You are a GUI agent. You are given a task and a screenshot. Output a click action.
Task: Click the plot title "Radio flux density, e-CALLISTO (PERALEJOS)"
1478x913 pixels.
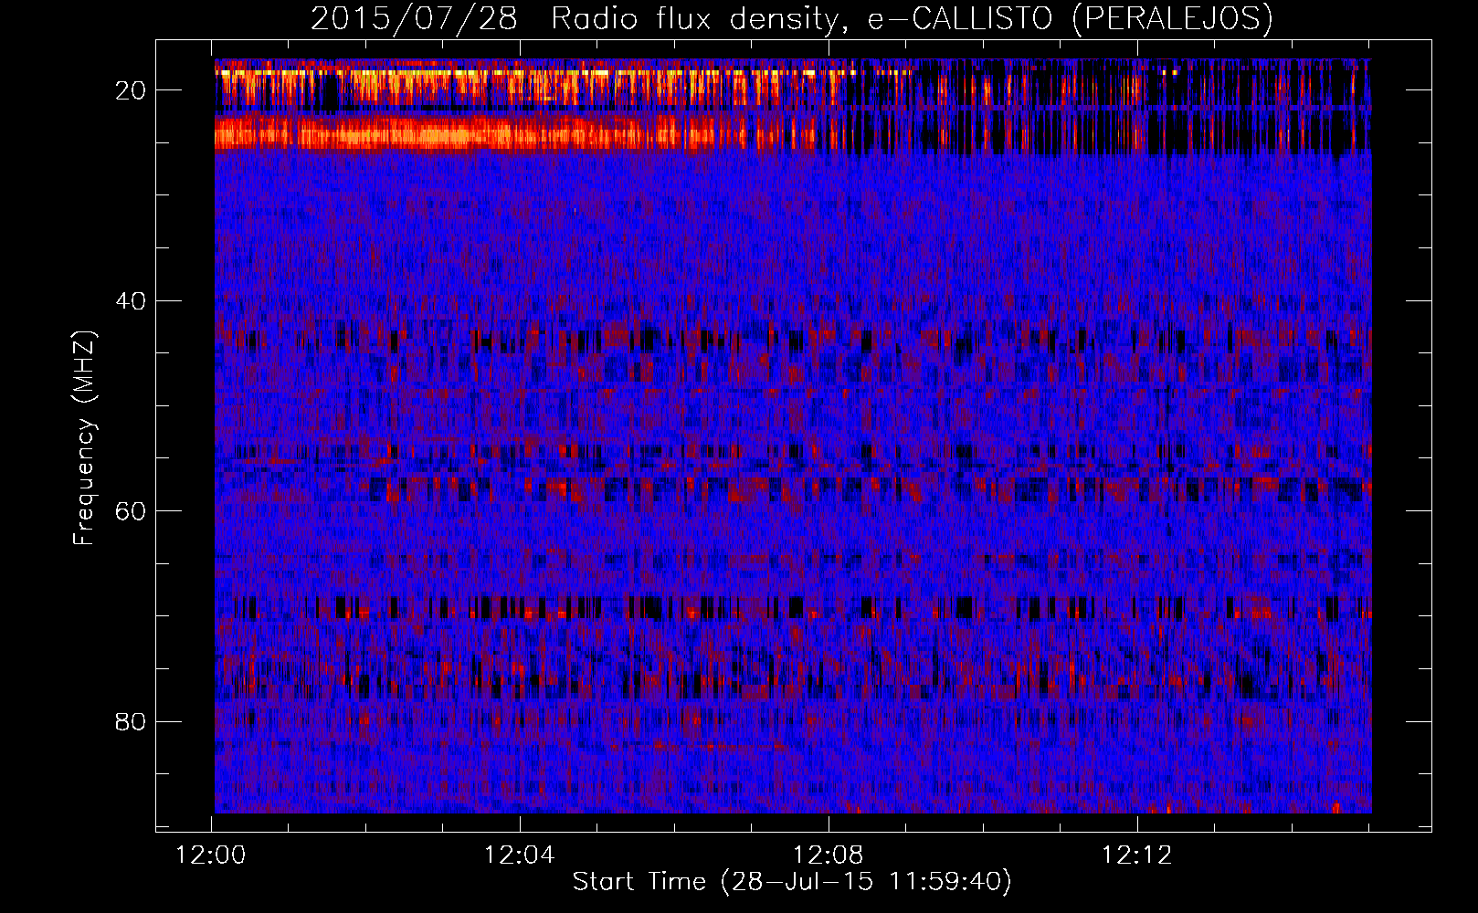click(912, 18)
